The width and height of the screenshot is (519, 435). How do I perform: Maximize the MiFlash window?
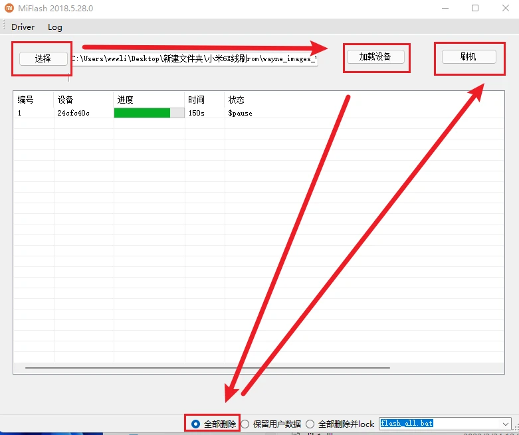[x=475, y=8]
